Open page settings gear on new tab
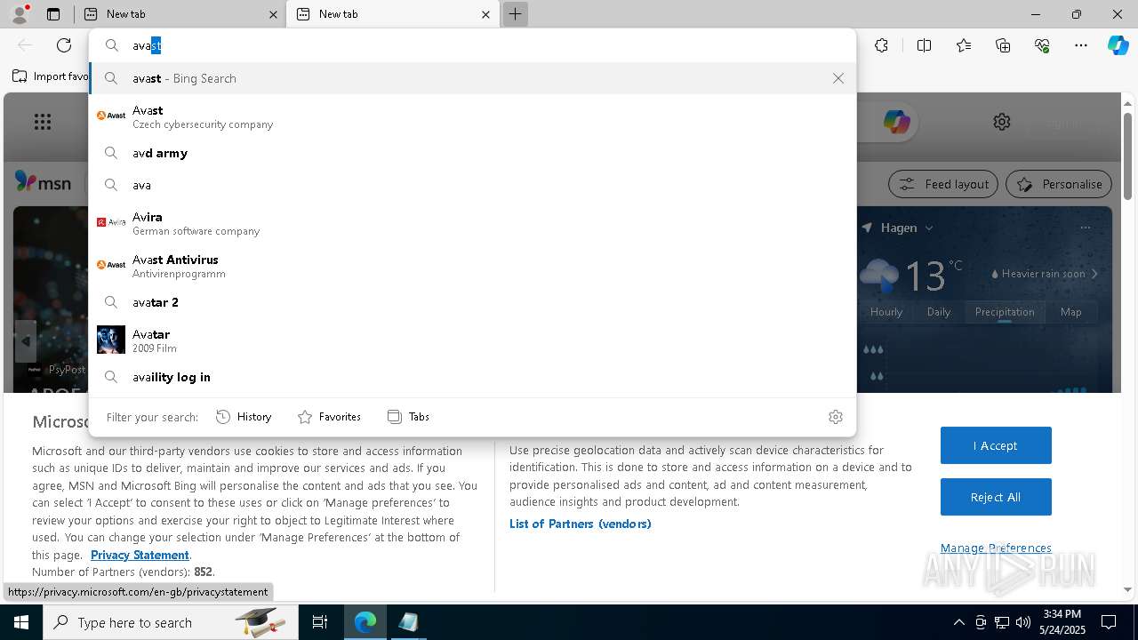 (x=1002, y=122)
